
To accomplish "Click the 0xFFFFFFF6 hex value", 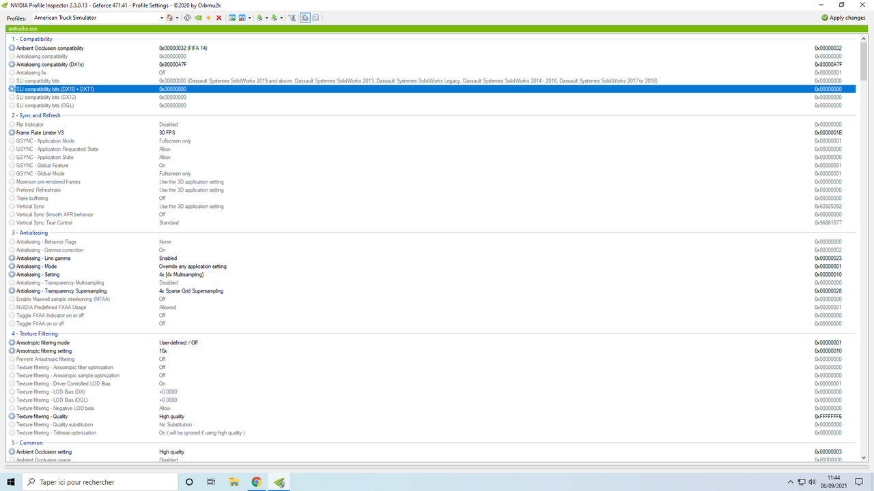I will coord(828,417).
